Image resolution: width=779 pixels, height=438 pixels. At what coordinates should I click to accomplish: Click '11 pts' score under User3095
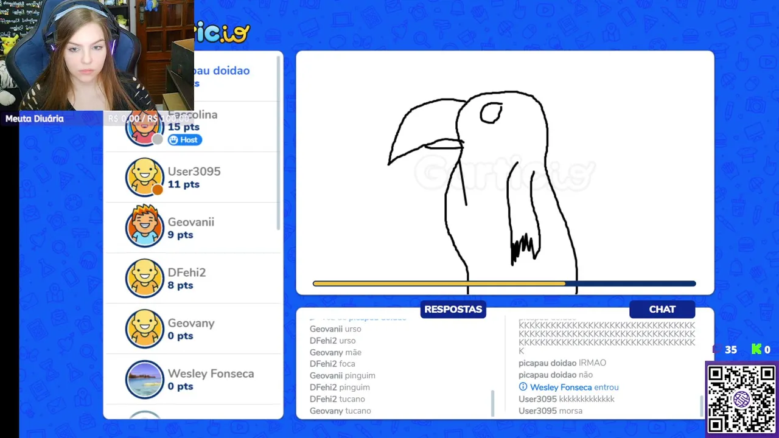[x=184, y=184]
